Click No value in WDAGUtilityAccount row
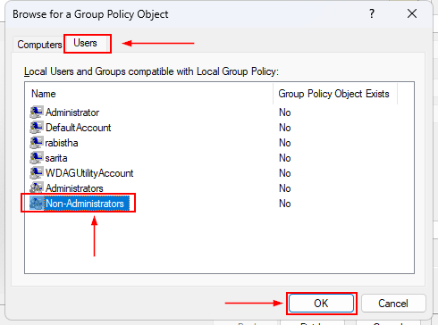 tap(284, 173)
